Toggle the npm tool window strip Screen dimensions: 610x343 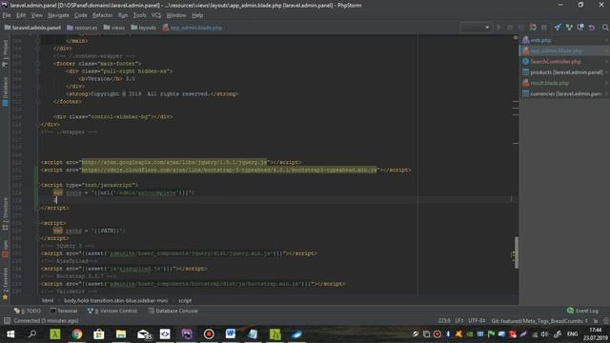click(5, 249)
